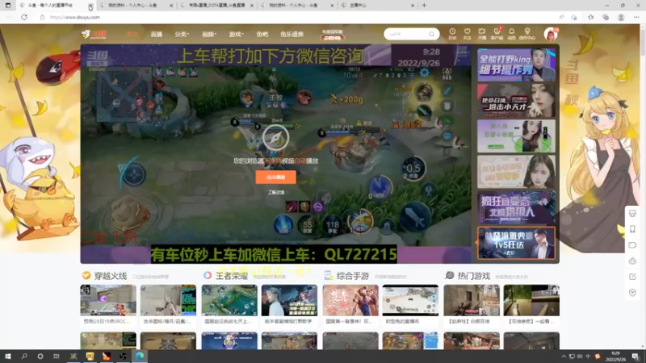This screenshot has width=646, height=363.
Task: Open the 关注 follow heart icon
Action: (x=467, y=34)
